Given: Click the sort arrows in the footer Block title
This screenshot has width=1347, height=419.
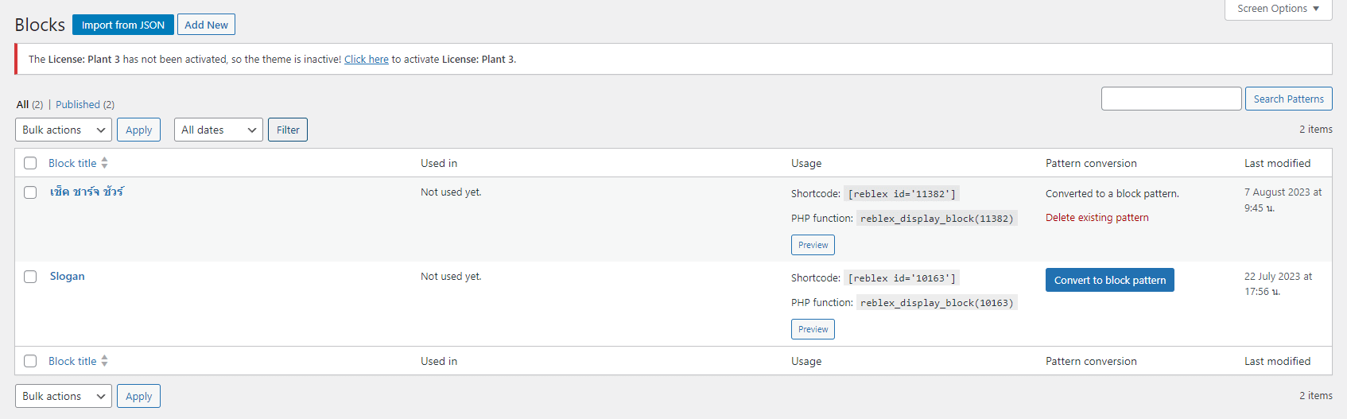Looking at the screenshot, I should tap(104, 361).
